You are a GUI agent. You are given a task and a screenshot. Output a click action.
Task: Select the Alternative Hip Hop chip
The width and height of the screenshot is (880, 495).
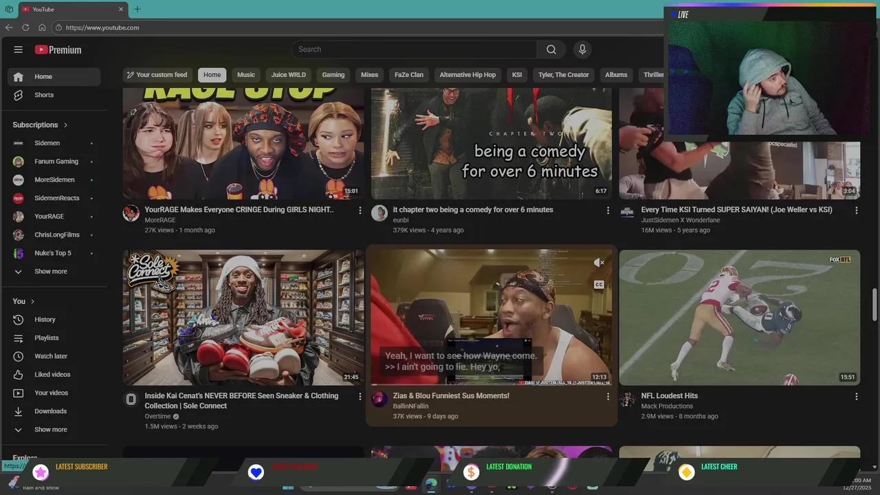(467, 75)
